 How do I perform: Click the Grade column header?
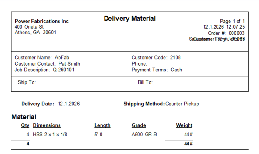point(139,125)
